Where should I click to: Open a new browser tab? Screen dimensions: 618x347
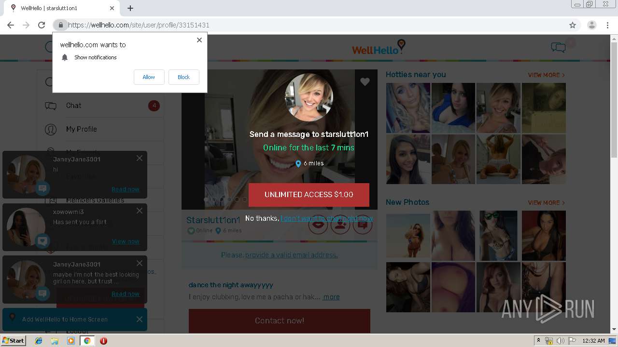click(x=130, y=8)
